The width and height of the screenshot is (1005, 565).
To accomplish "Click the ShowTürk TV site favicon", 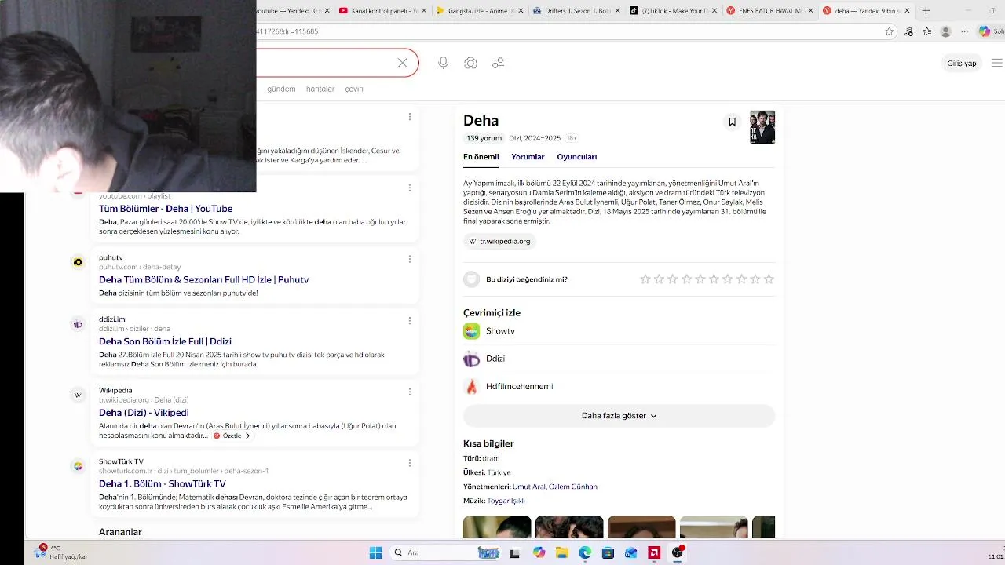I will coord(78,466).
